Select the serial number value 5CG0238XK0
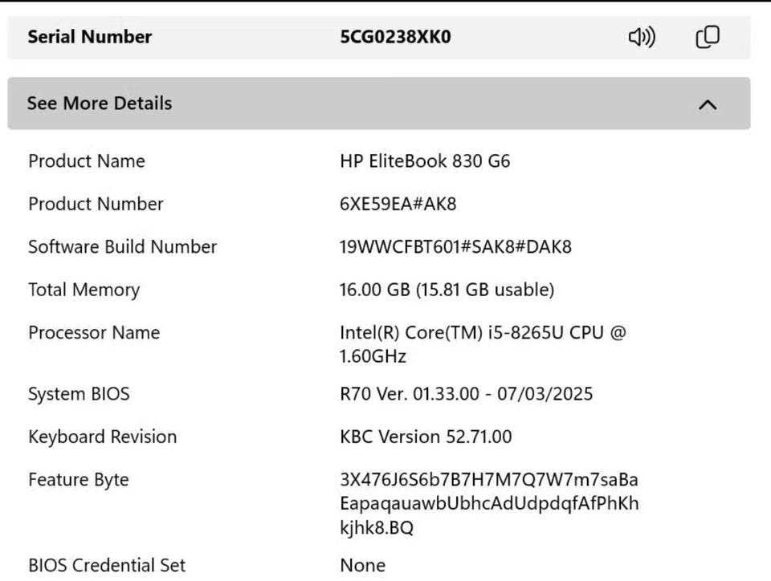771x581 pixels. [395, 37]
